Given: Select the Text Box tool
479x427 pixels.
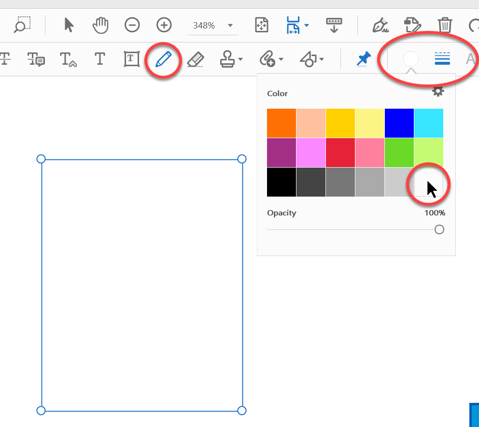Looking at the screenshot, I should [131, 59].
